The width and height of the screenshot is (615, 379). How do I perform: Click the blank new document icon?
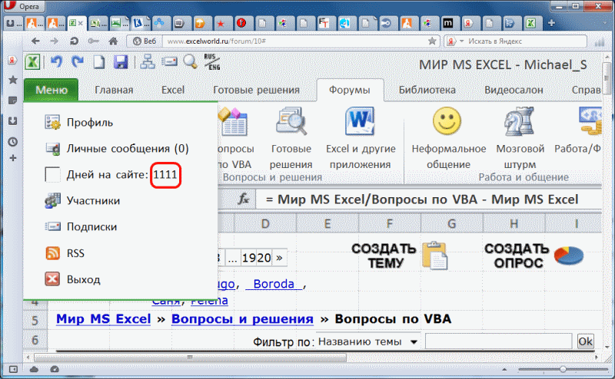coord(99,62)
